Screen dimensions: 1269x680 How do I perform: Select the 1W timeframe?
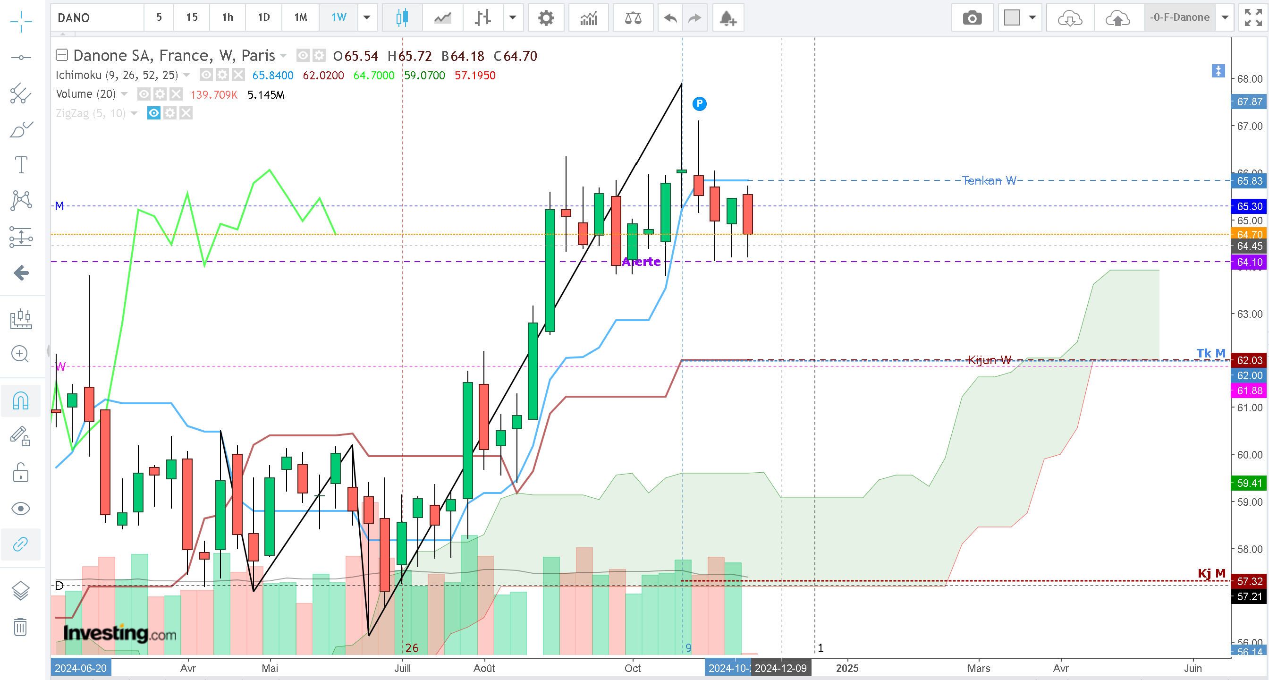pyautogui.click(x=339, y=18)
